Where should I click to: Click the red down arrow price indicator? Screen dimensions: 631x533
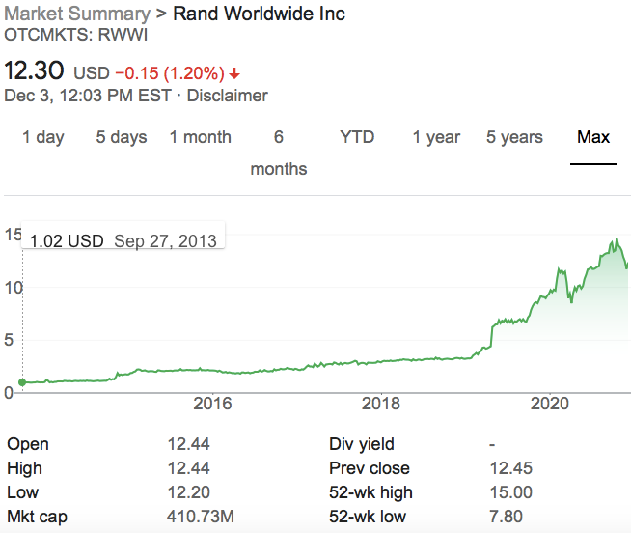coord(234,74)
